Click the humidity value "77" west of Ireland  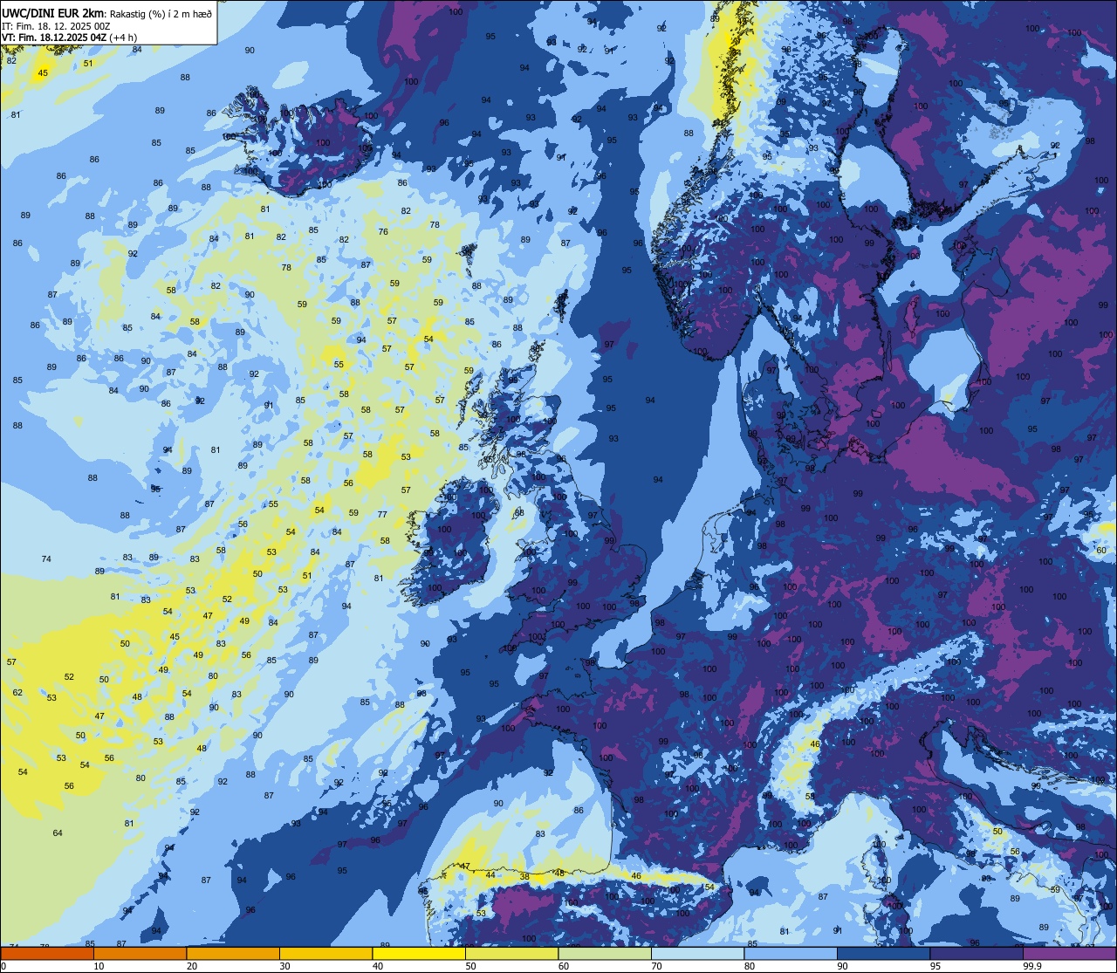tap(382, 514)
